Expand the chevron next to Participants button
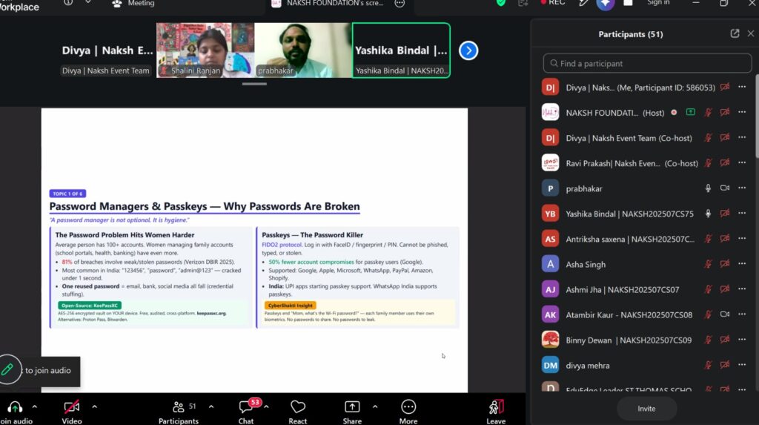 211,407
